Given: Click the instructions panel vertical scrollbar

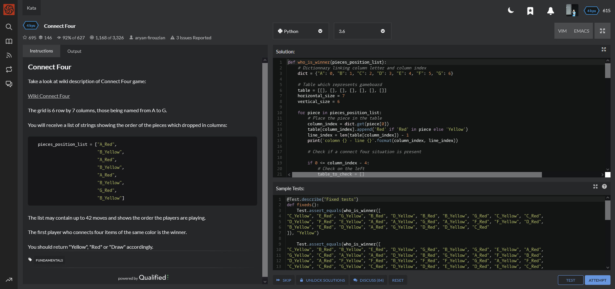Looking at the screenshot, I should (x=265, y=169).
